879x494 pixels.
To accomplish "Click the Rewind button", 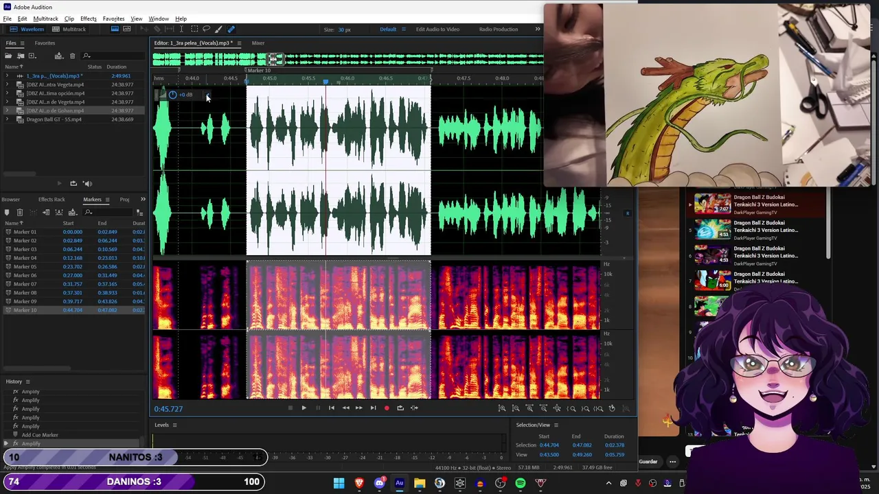I will point(345,408).
